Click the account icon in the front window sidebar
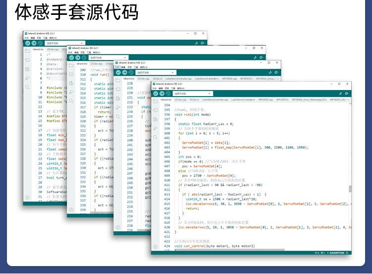 155,247
